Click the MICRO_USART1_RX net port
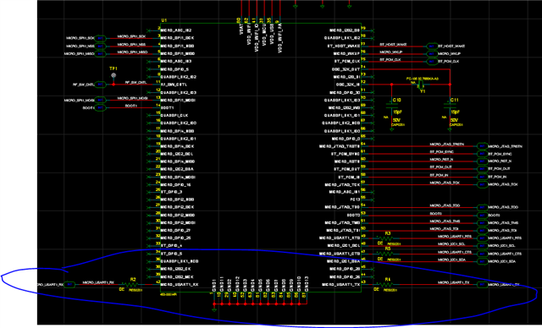This screenshot has height=328, width=542. [x=69, y=285]
